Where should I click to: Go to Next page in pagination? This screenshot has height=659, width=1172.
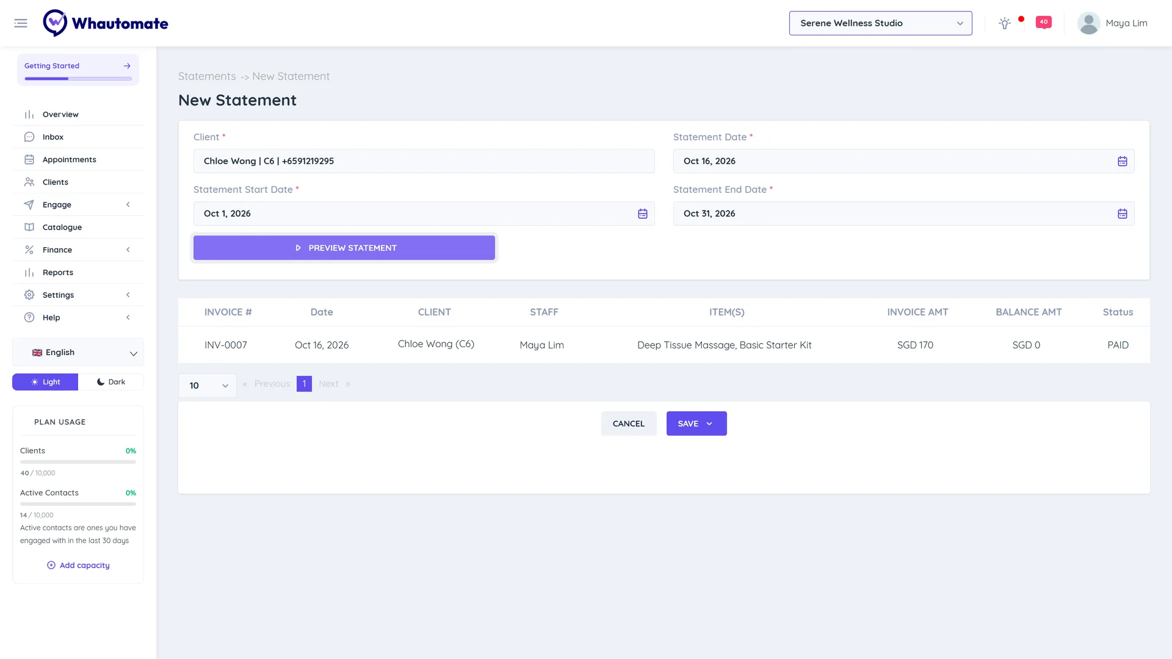click(x=328, y=384)
